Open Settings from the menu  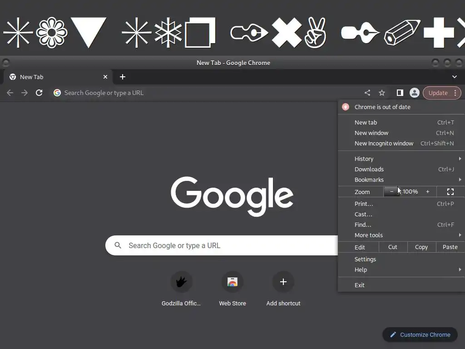tap(401, 259)
